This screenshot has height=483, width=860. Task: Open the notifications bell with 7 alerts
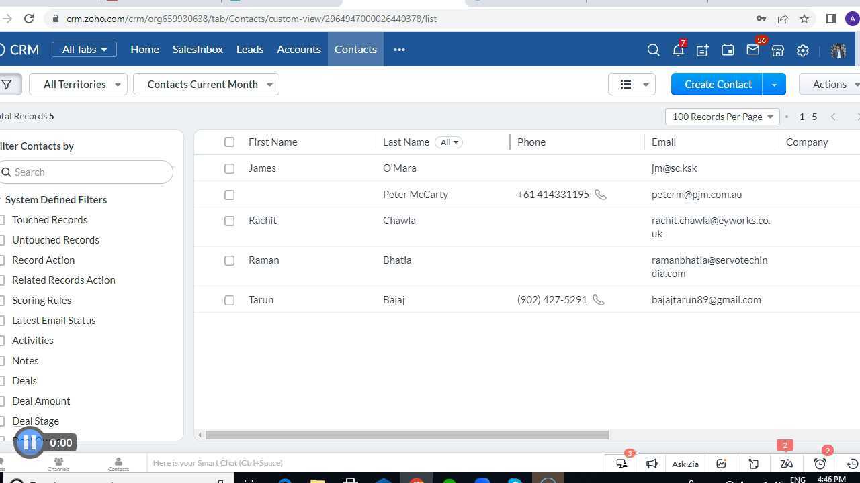(677, 50)
